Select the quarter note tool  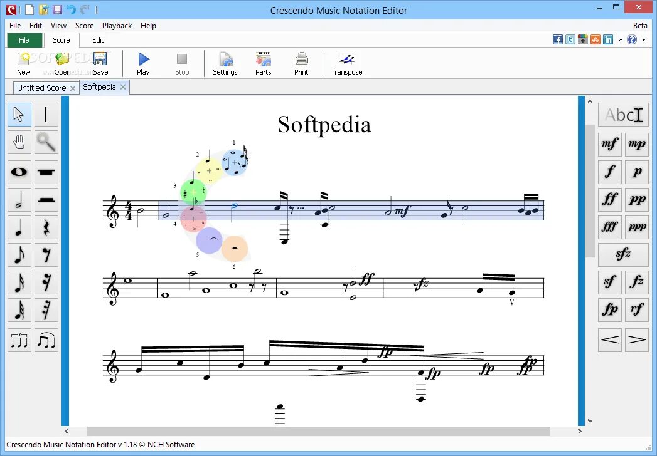pos(19,227)
